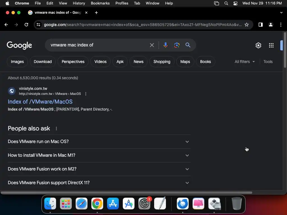Image resolution: width=287 pixels, height=215 pixels.
Task: Open Google apps grid
Action: pyautogui.click(x=271, y=45)
